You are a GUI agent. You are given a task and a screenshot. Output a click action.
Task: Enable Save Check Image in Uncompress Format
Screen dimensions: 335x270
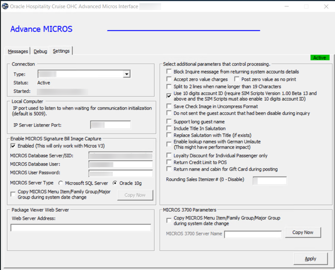click(x=169, y=106)
